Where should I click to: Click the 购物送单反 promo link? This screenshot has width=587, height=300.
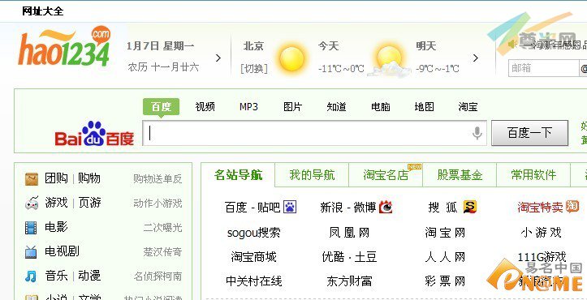[158, 179]
